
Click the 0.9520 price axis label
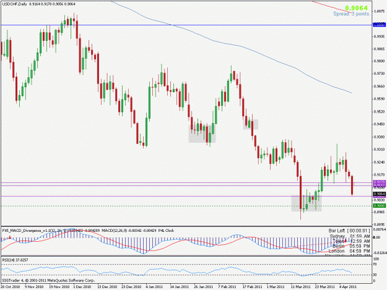point(380,112)
